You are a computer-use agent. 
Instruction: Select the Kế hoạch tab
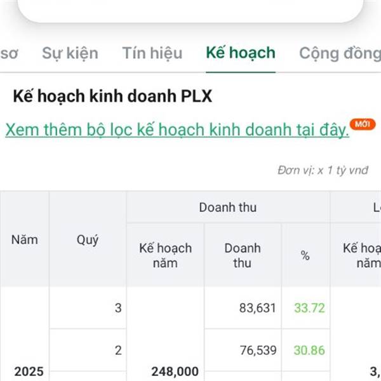tap(241, 53)
